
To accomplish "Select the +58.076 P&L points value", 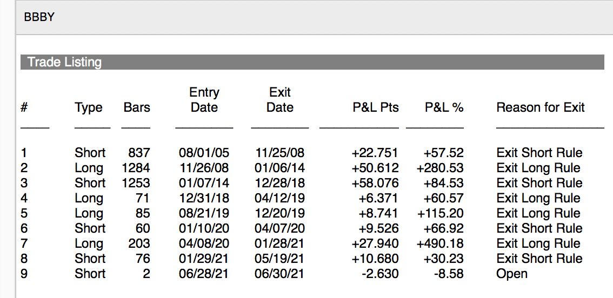I will coord(375,183).
